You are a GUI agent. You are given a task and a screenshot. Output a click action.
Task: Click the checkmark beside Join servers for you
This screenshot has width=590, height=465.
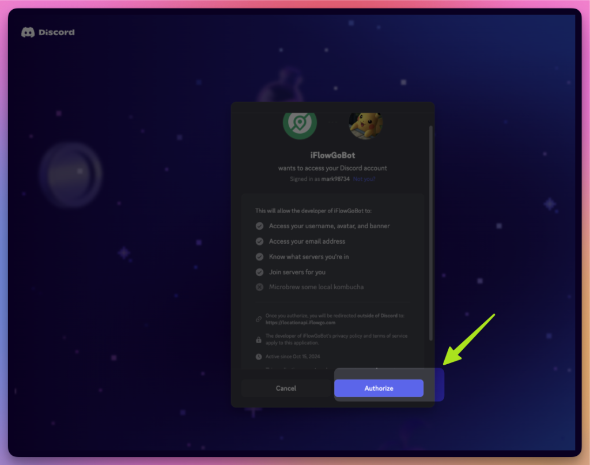259,272
